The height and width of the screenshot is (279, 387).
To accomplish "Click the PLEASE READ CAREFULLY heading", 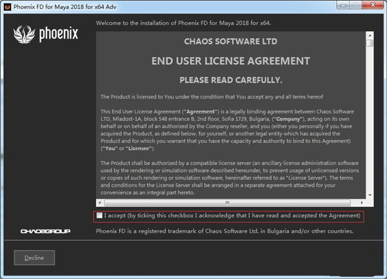I will (x=231, y=80).
